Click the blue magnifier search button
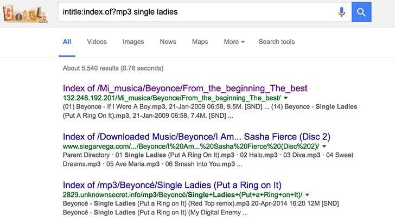395x223 pixels. pyautogui.click(x=361, y=12)
